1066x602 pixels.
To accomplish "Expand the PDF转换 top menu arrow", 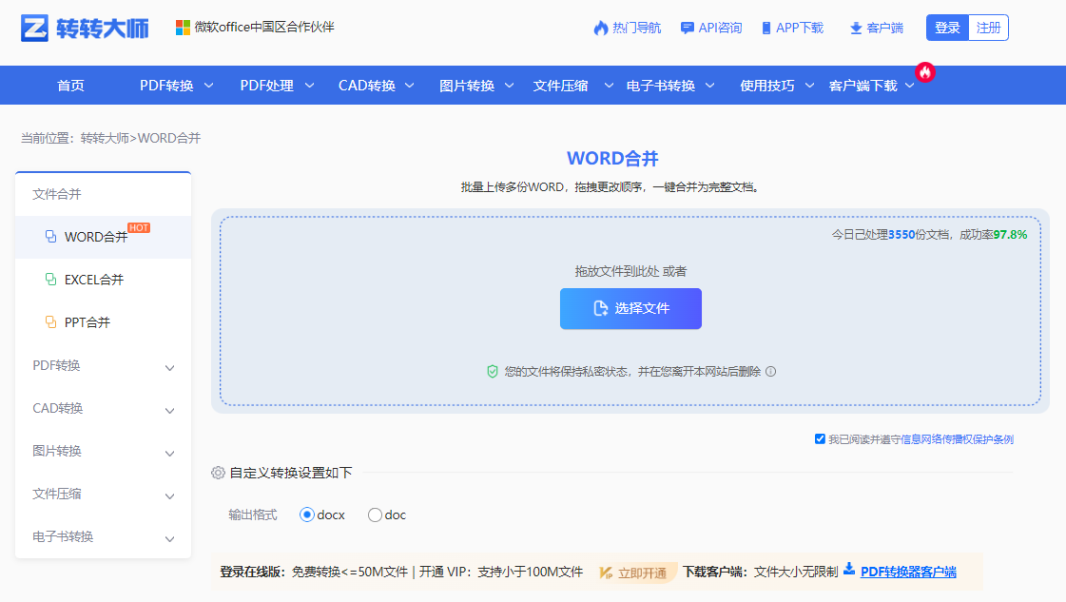I will (208, 86).
